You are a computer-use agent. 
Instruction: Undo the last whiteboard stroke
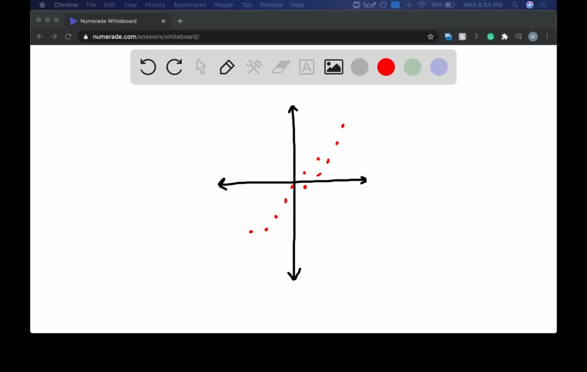(x=148, y=68)
